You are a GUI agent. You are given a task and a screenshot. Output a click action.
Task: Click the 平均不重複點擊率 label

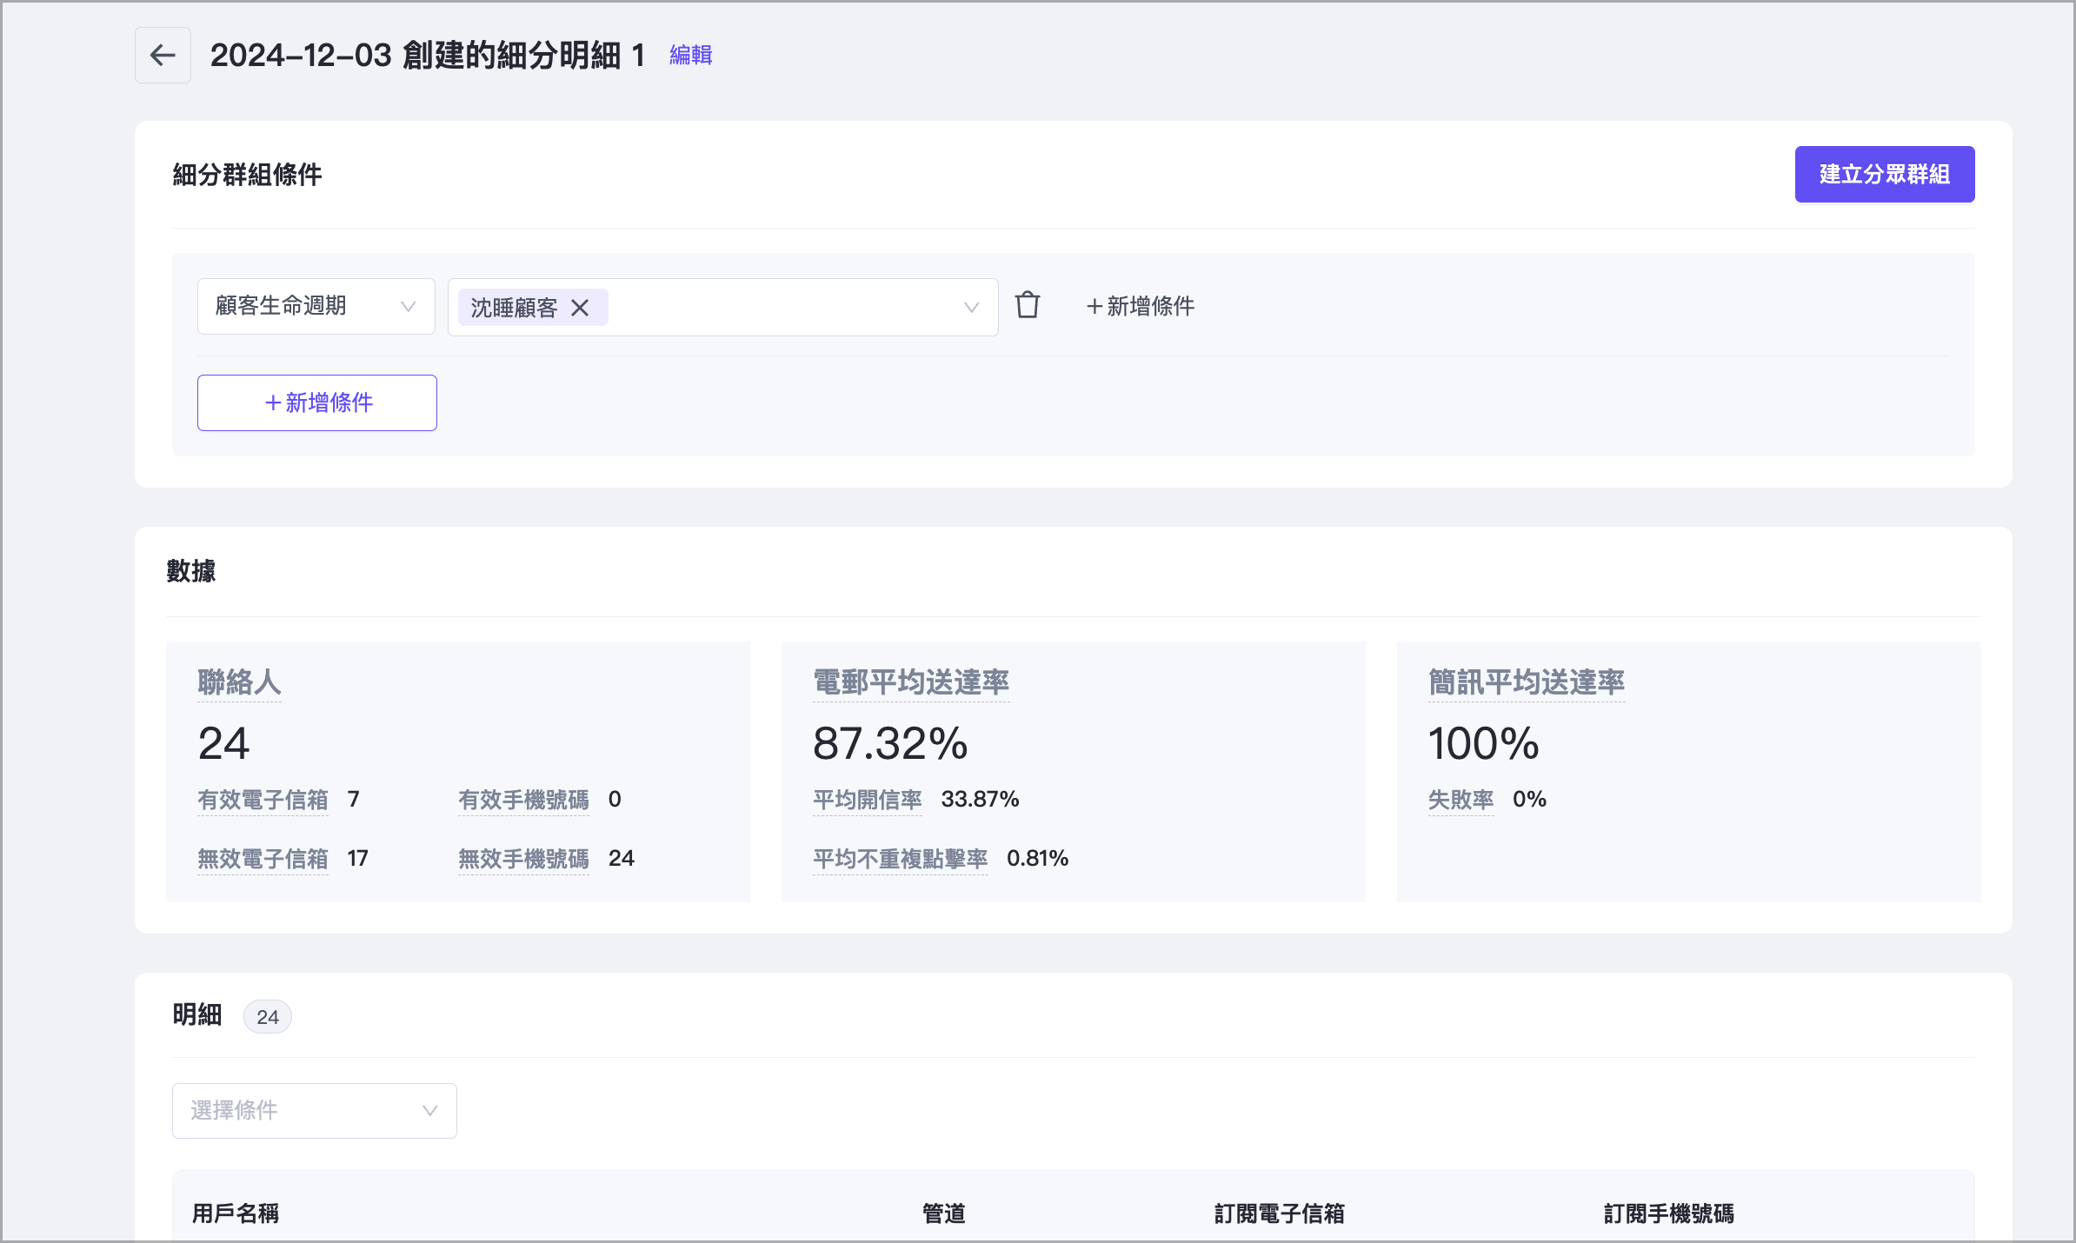[900, 859]
